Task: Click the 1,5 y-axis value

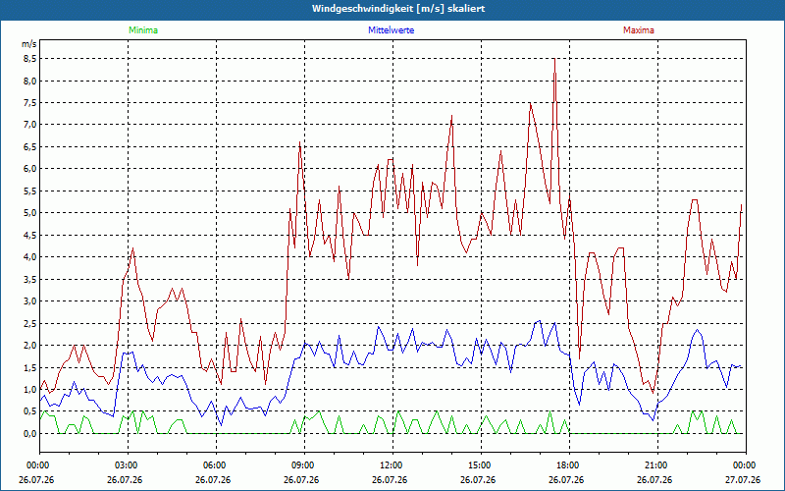Action: click(x=30, y=367)
